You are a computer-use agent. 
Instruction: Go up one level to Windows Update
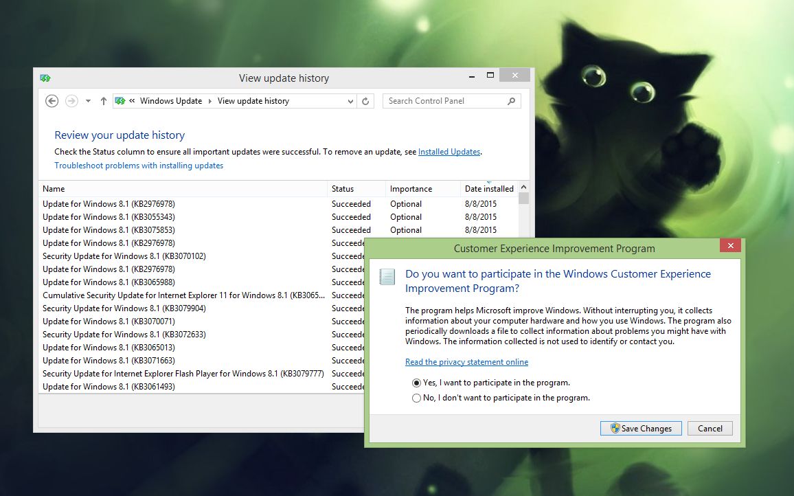103,101
